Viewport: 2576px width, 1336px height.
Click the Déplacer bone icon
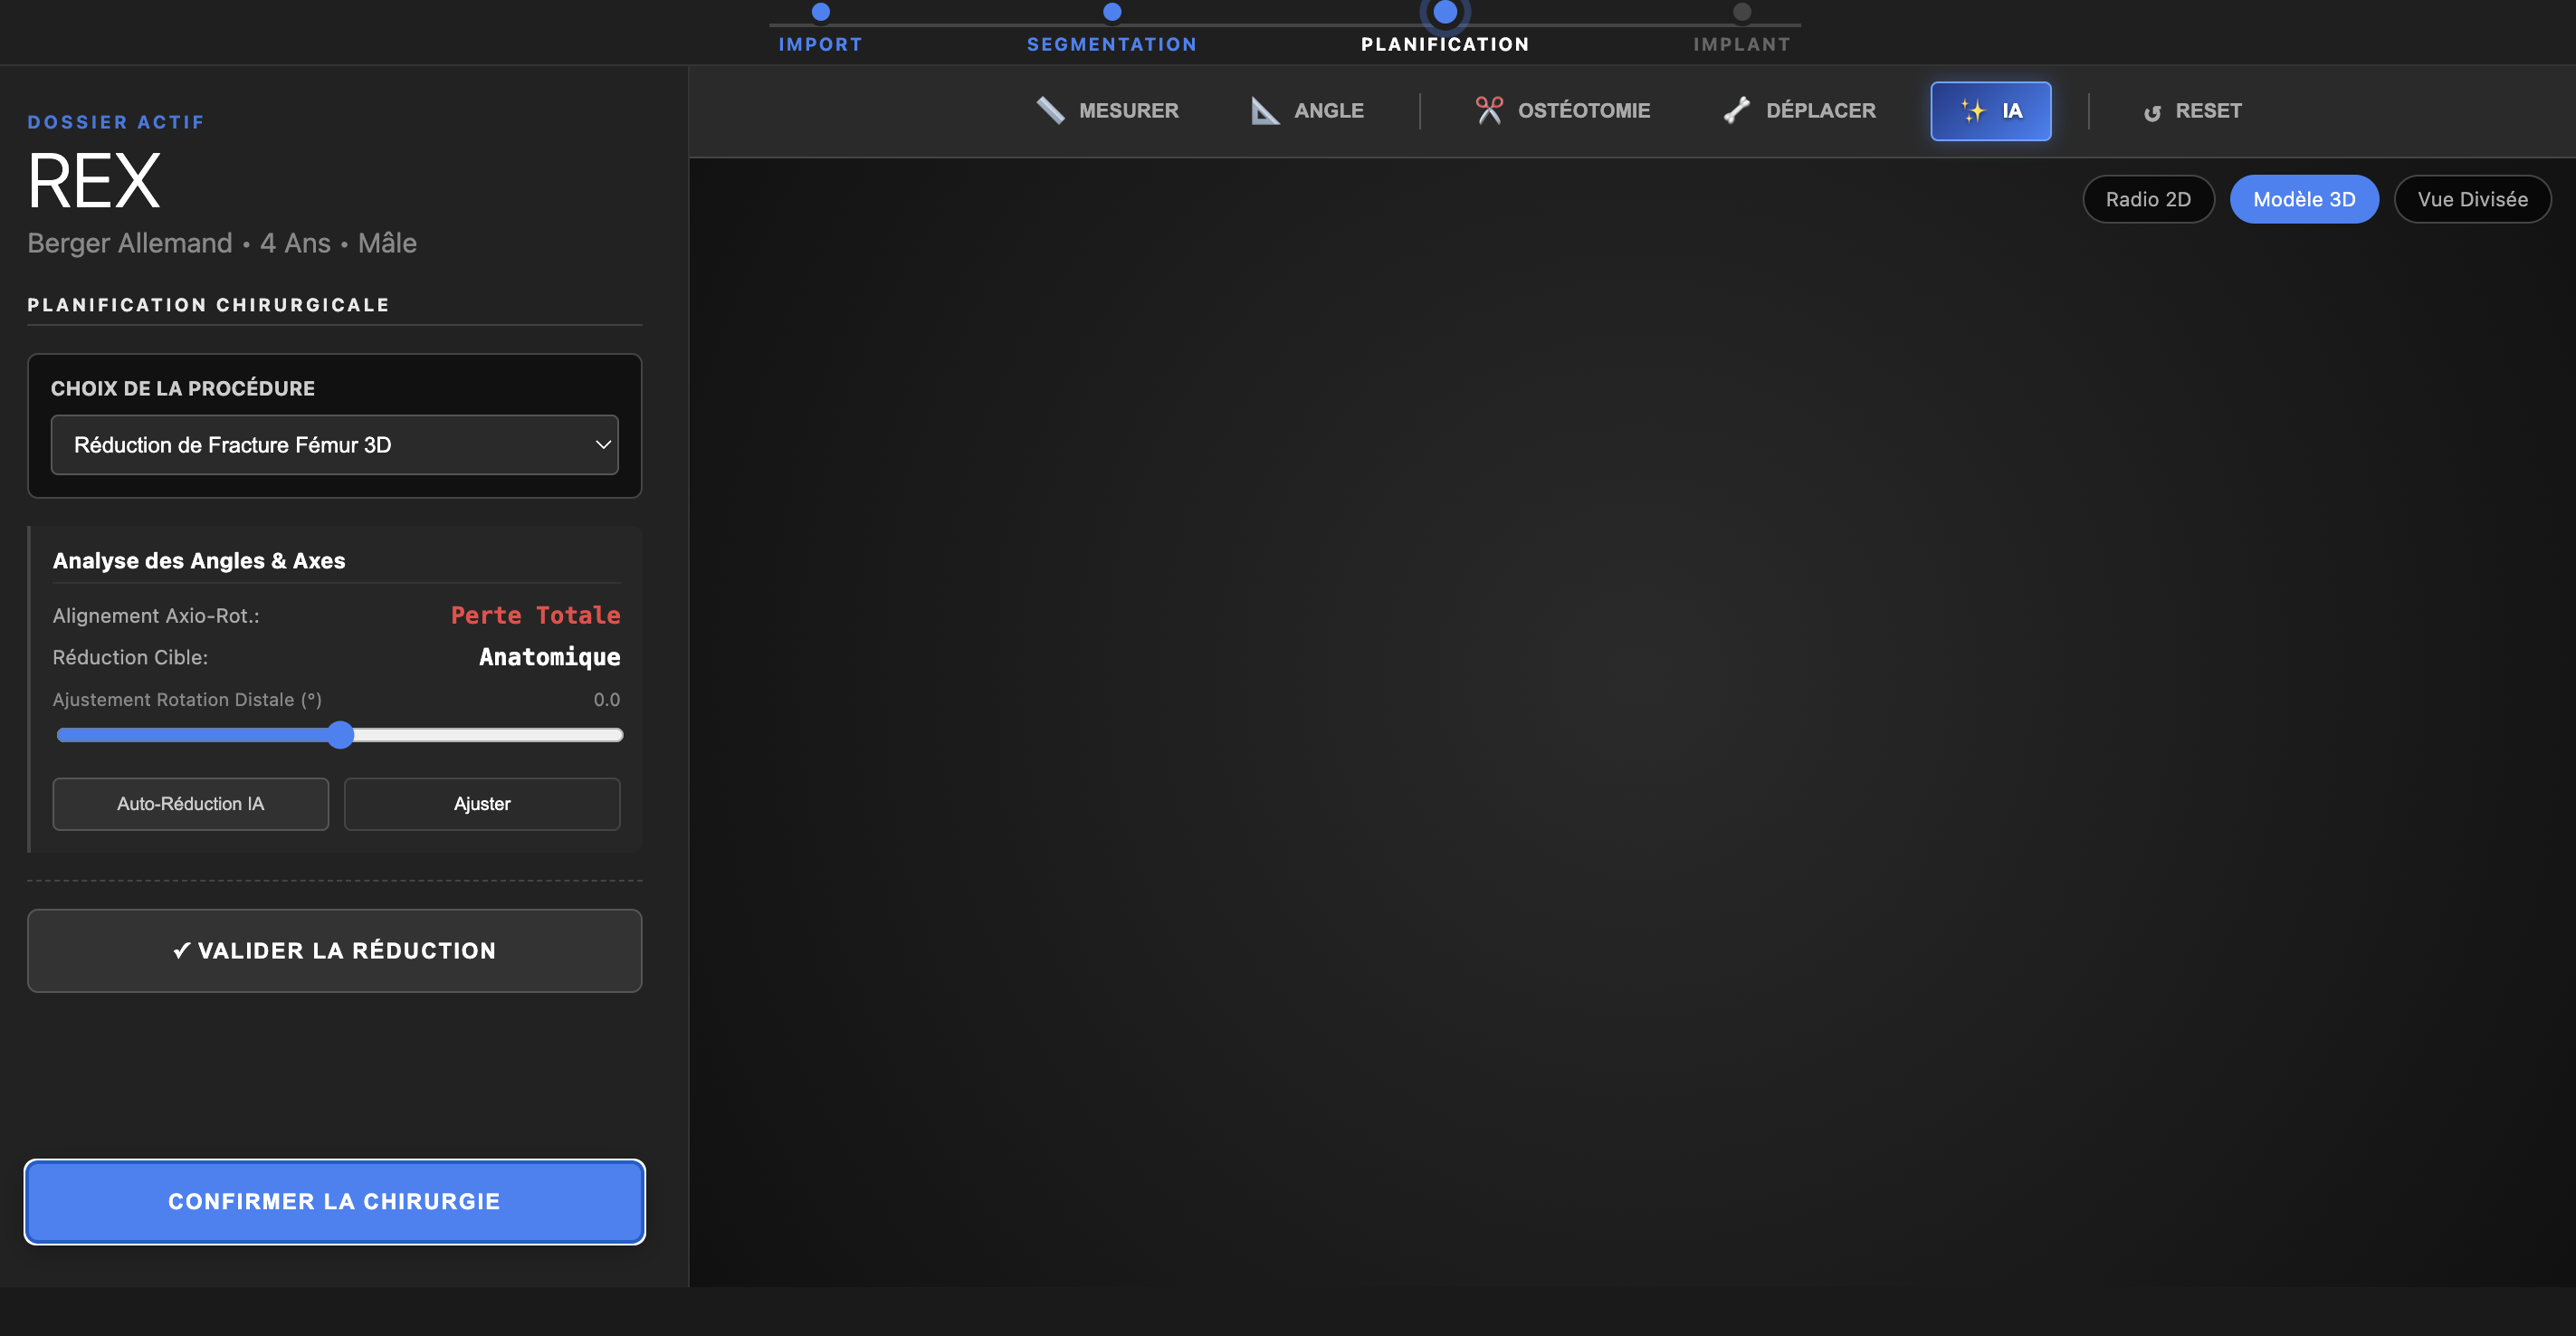[x=1737, y=111]
